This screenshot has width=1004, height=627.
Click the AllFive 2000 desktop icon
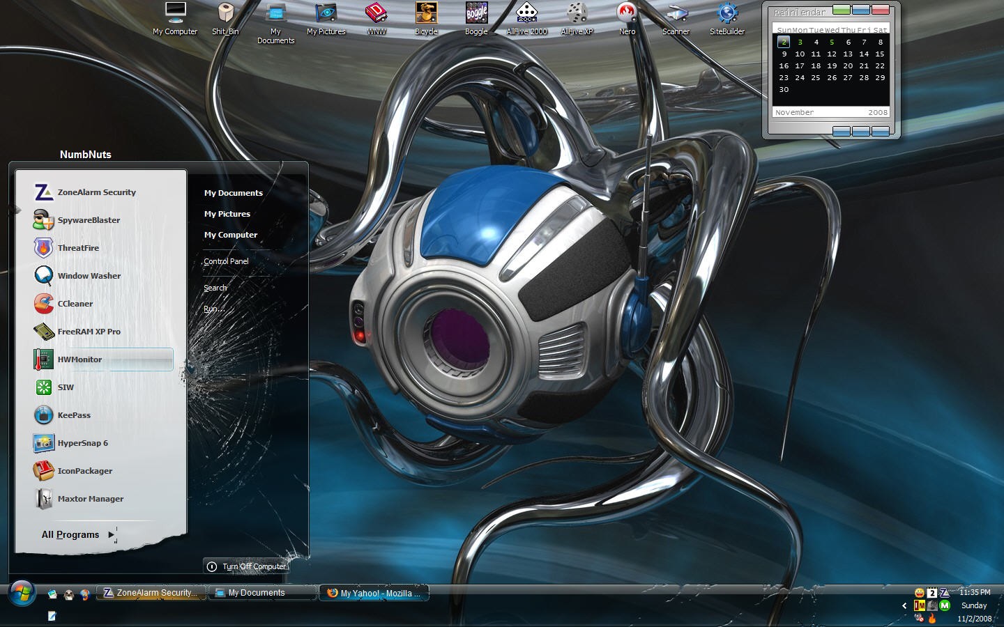click(x=526, y=18)
